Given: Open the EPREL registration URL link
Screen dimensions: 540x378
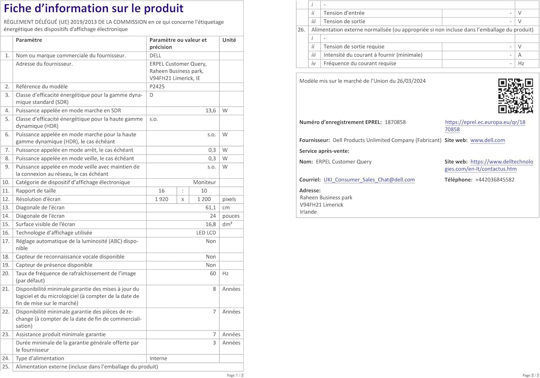Looking at the screenshot, I should (x=485, y=126).
